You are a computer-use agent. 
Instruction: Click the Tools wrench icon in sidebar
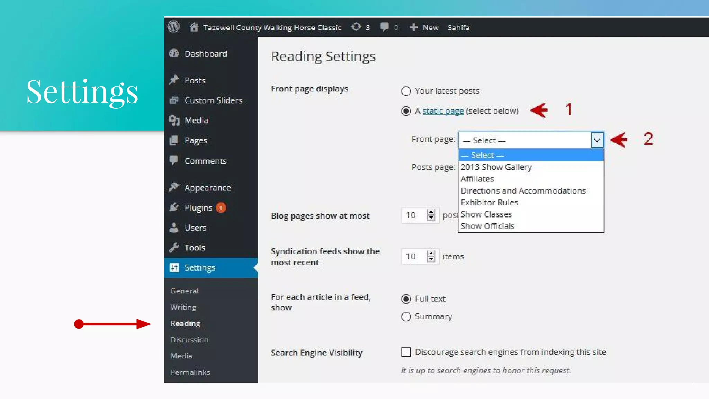(174, 247)
